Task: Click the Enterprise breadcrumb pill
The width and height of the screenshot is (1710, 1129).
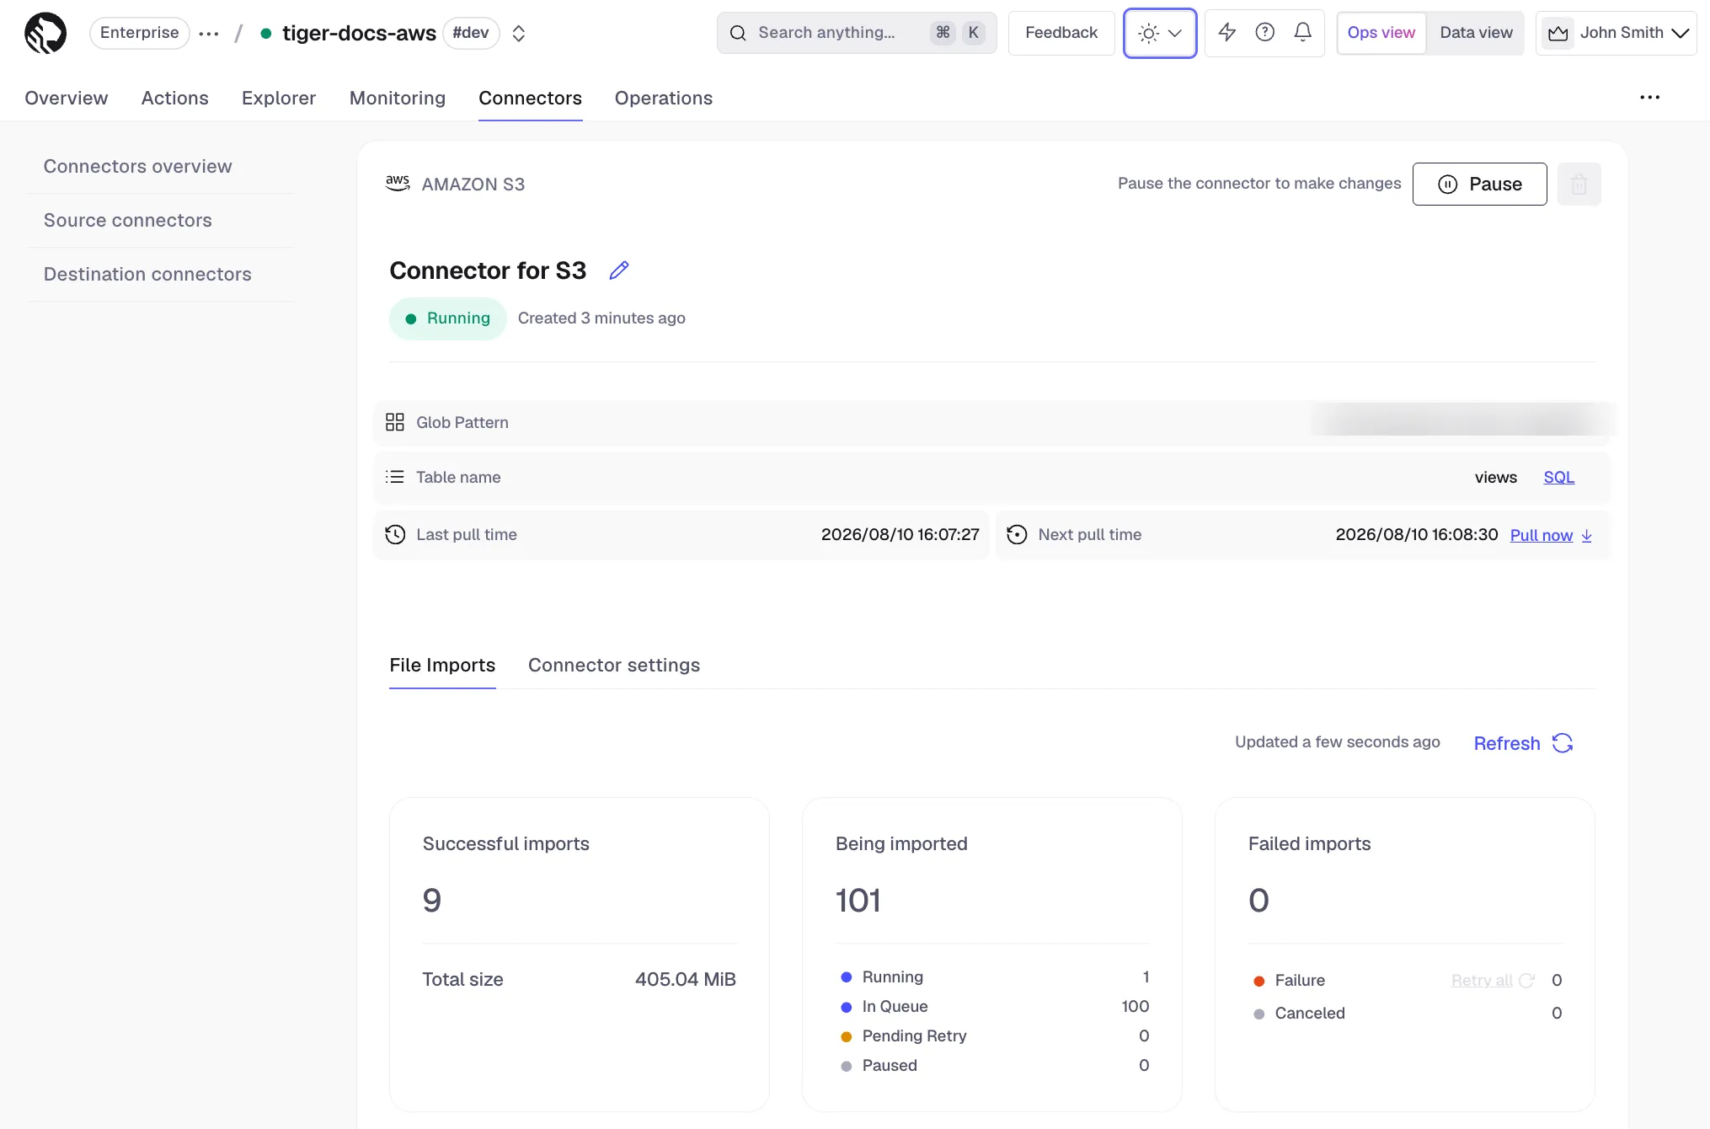Action: tap(140, 33)
